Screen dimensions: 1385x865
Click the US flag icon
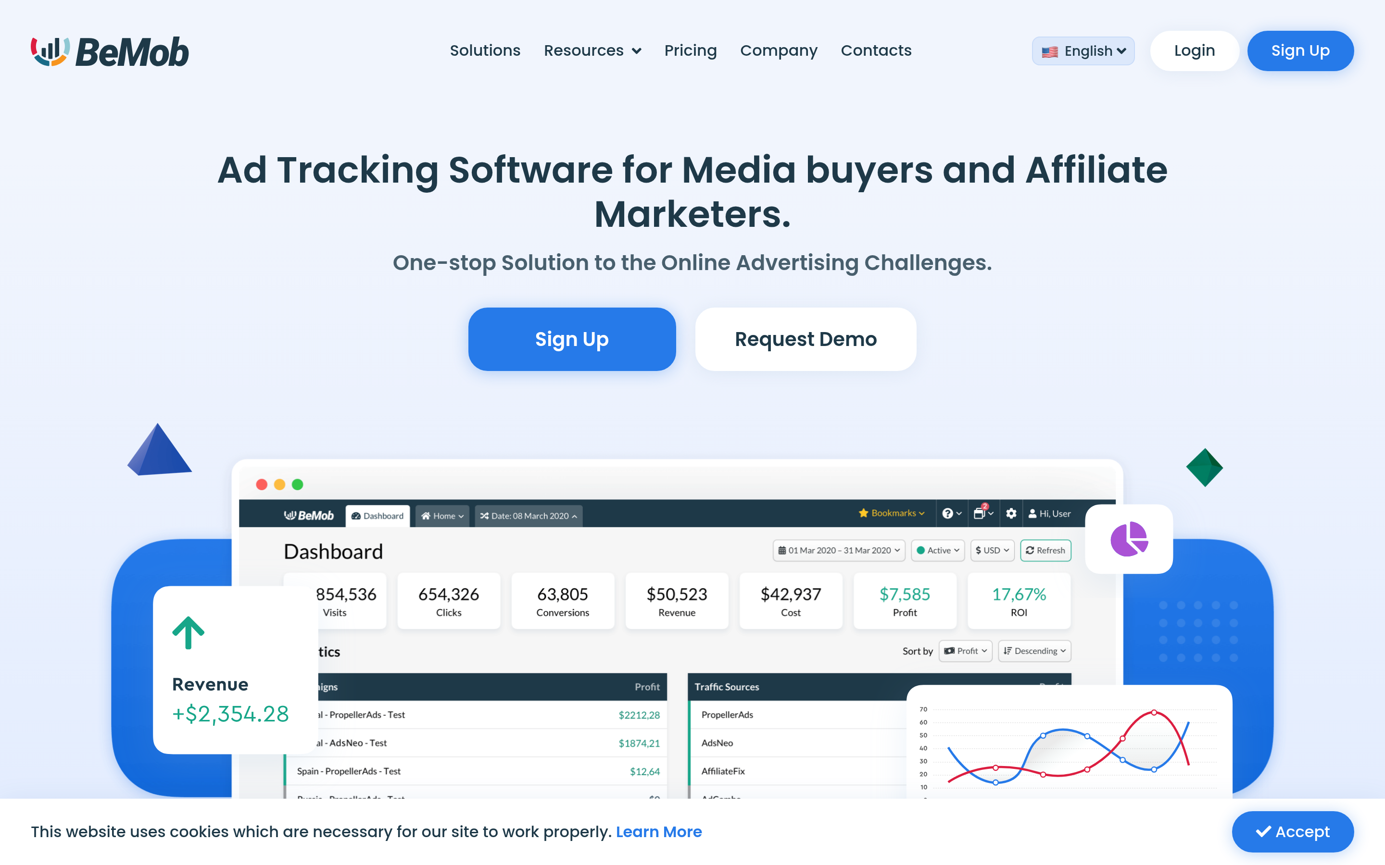[x=1050, y=51]
